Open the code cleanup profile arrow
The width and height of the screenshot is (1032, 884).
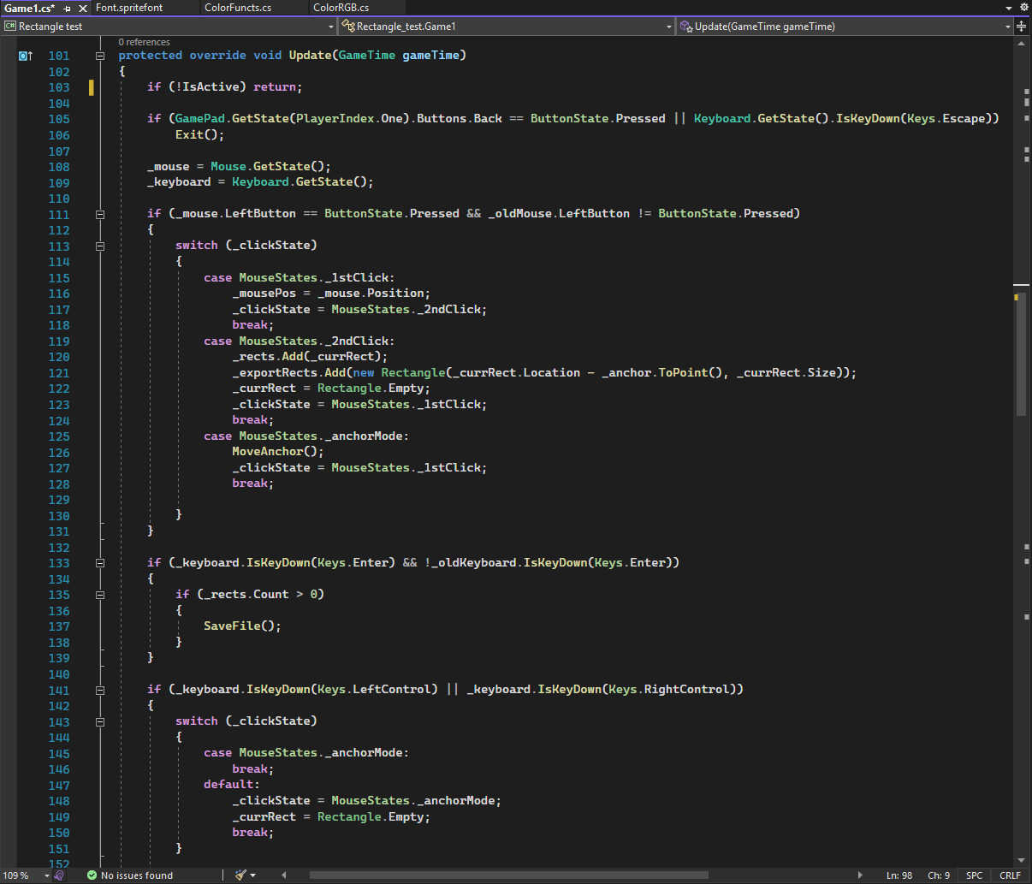[x=253, y=875]
